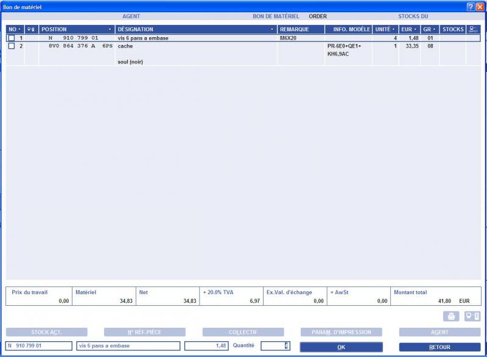Screen dimensions: 487x357
Task: Sort by GR column header
Action: pos(430,29)
